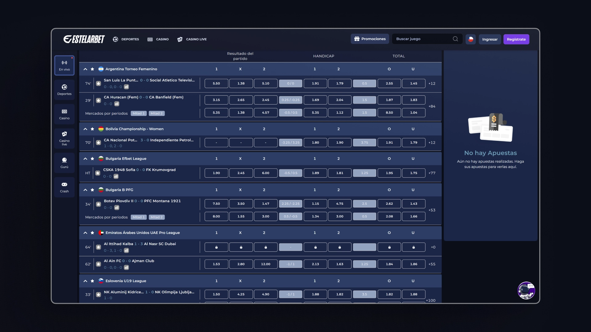Favorite the Bolivia Championship Women league star

point(92,129)
